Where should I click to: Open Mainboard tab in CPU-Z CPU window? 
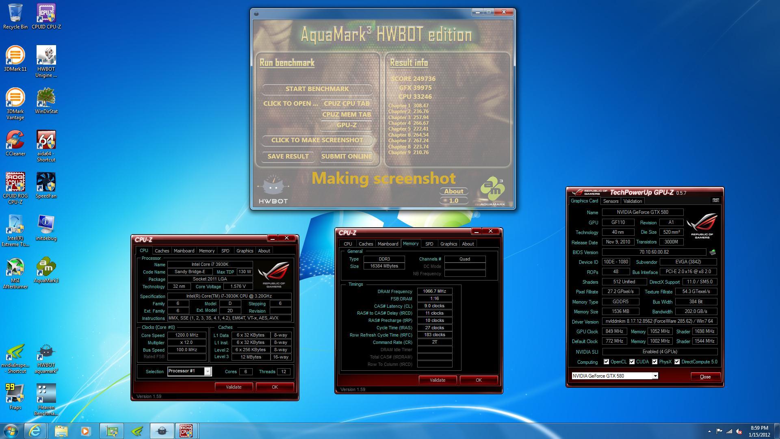(x=184, y=251)
